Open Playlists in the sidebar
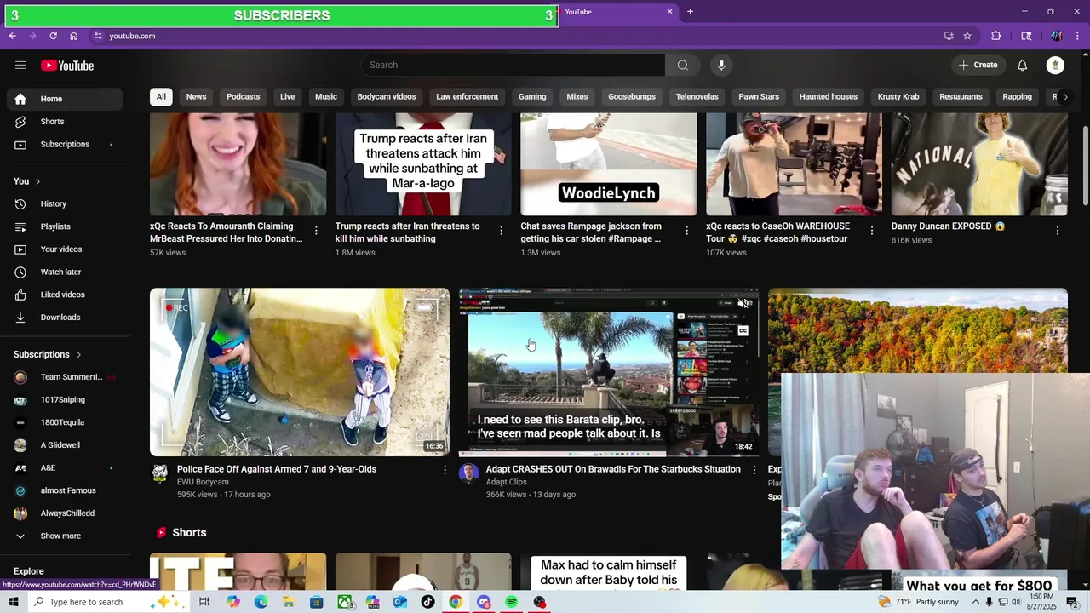Screen dimensions: 1090x613 (65, 226)
